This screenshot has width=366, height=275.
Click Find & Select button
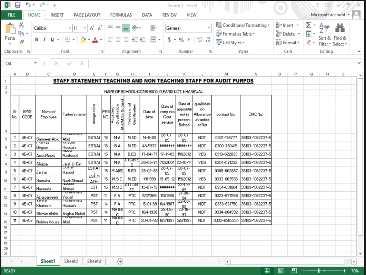[340, 34]
